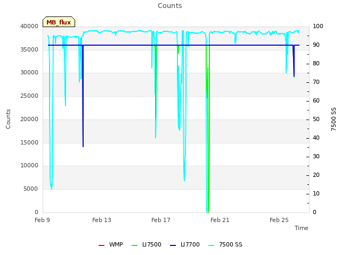This screenshot has width=341, height=255.
Task: Click the MB_flux label badge
Action: tap(59, 22)
